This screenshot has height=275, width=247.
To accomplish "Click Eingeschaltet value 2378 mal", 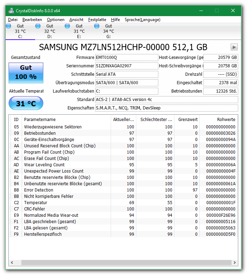I will point(221,83).
